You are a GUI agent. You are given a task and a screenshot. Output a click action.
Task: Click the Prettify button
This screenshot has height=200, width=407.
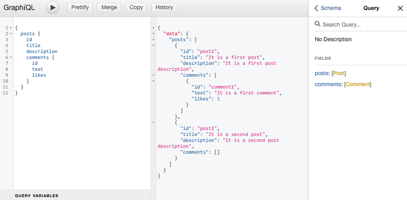click(80, 7)
